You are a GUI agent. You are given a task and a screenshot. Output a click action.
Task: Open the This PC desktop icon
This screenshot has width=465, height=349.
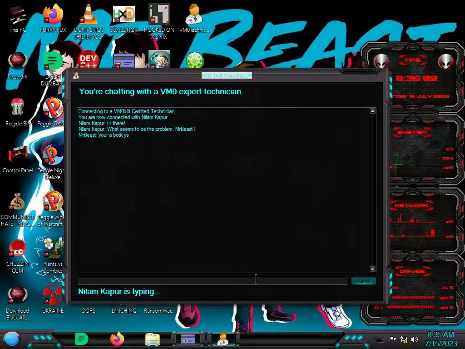(x=18, y=18)
